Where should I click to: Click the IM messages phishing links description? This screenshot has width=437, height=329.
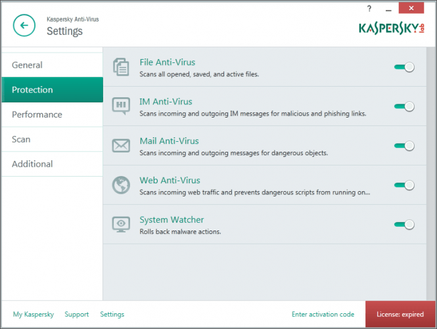pyautogui.click(x=253, y=114)
